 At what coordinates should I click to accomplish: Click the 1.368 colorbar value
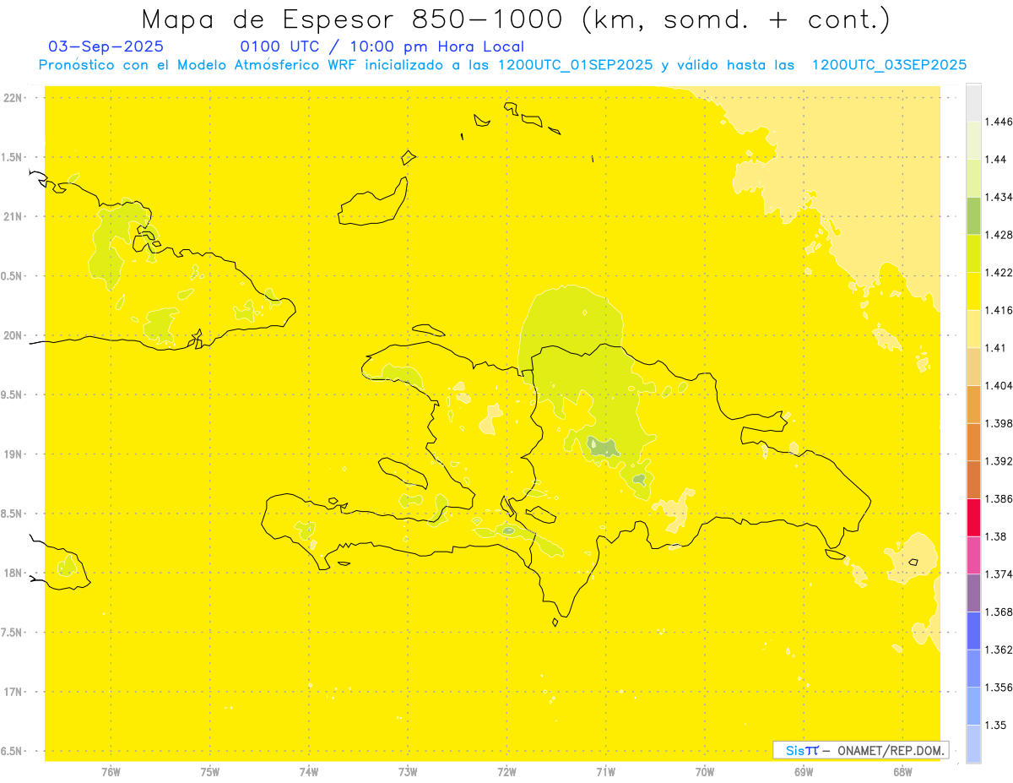point(999,612)
